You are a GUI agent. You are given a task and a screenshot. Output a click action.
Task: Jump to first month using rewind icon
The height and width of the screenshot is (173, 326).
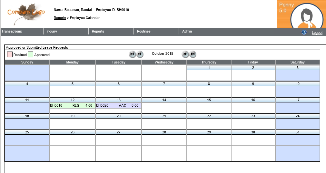pyautogui.click(x=132, y=54)
